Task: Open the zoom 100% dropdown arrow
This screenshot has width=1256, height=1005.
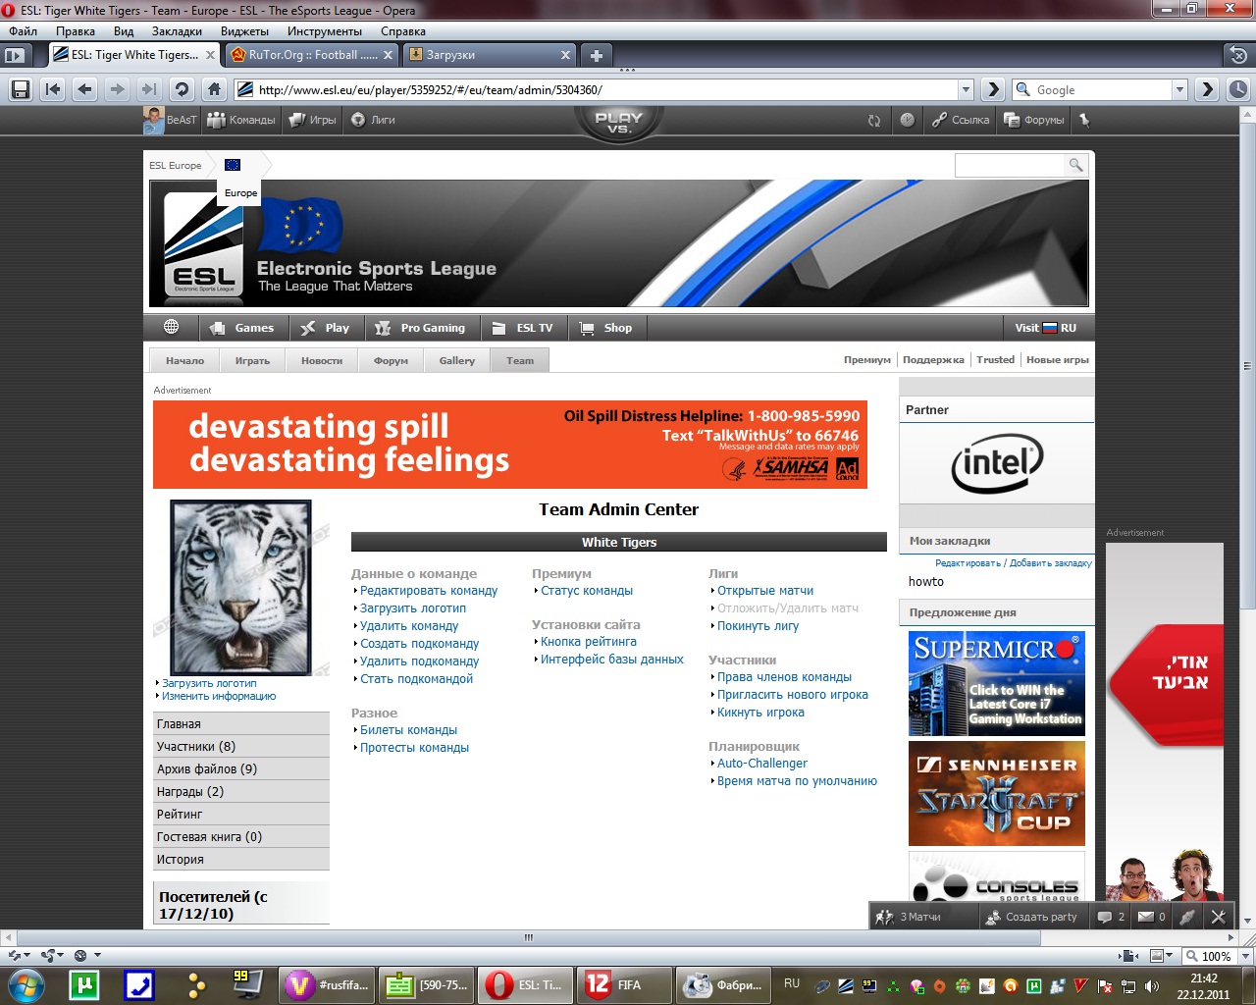Action: click(x=1246, y=956)
